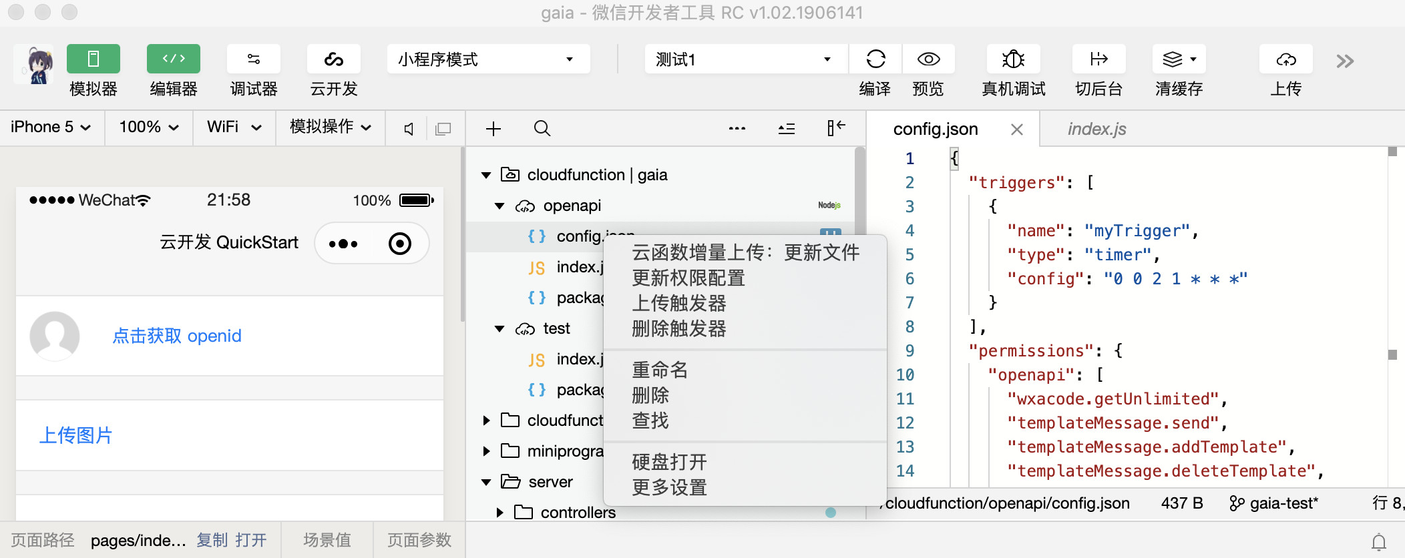Click the remote debug (真机调试) bug icon
Viewport: 1405px width, 558px height.
1014,59
